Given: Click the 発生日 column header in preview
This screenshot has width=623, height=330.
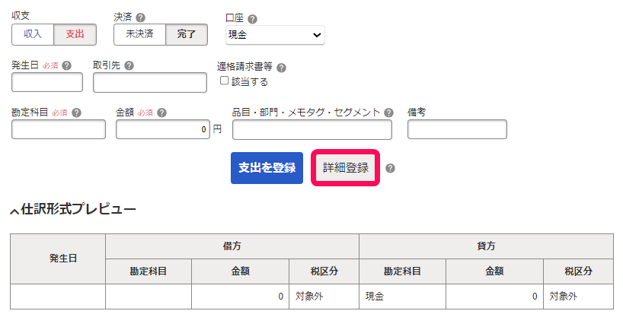Looking at the screenshot, I should [x=58, y=259].
